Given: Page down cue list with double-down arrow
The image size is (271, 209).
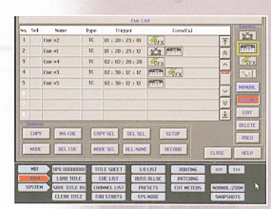Looking at the screenshot, I should (225, 103).
